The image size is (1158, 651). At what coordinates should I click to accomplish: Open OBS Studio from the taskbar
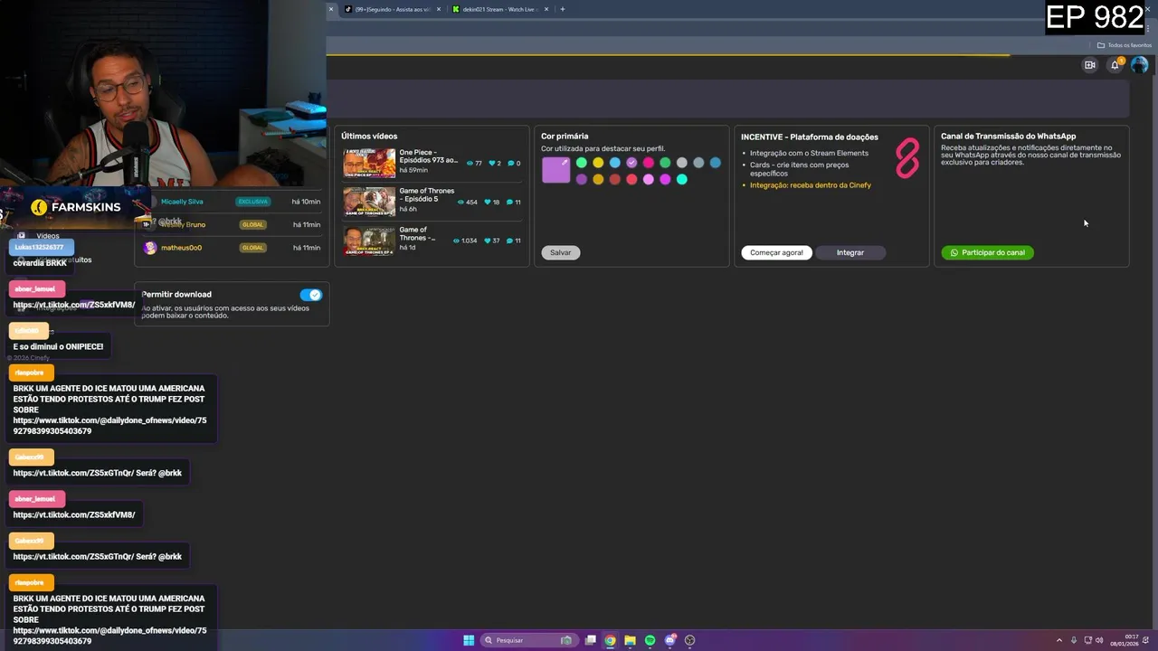pos(690,640)
